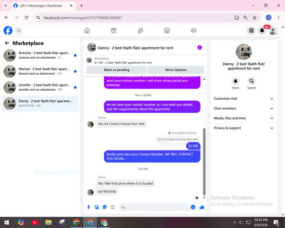Choose a sticker icon in composer
The height and width of the screenshot is (228, 285).
tap(105, 207)
